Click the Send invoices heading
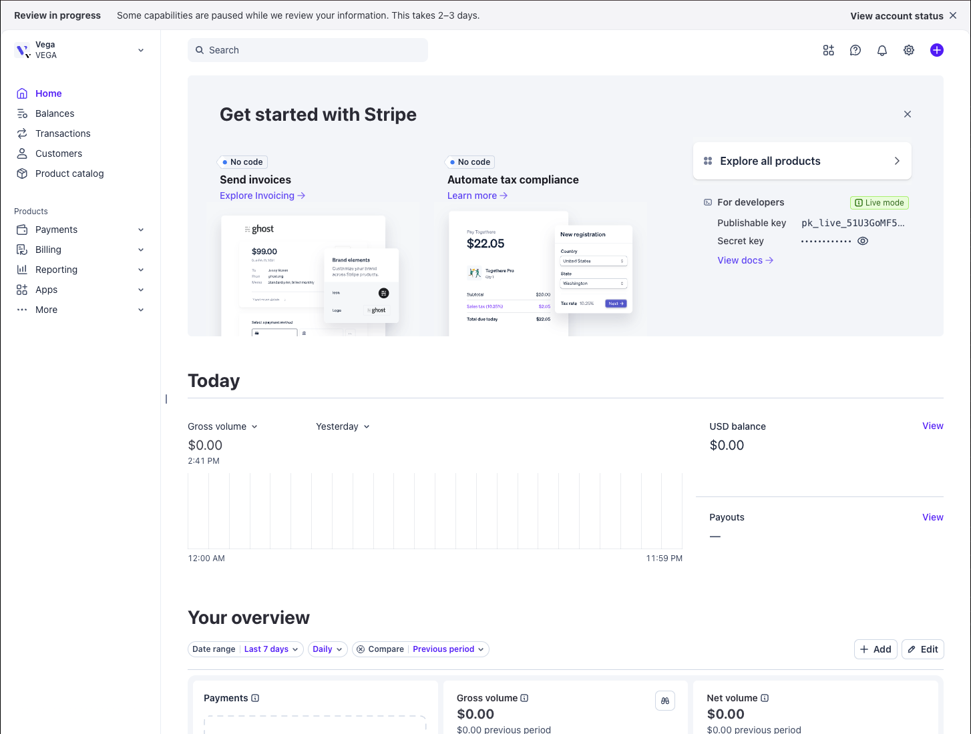Image resolution: width=971 pixels, height=734 pixels. point(255,179)
